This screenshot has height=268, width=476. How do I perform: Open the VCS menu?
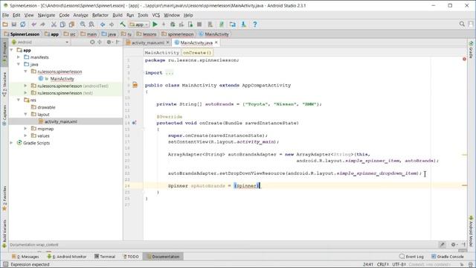coord(156,15)
